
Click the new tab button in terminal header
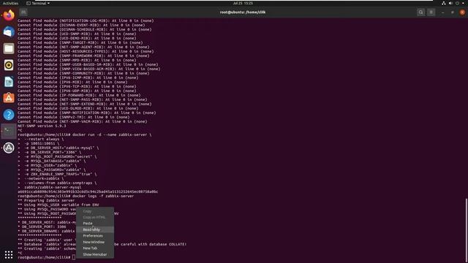[23, 12]
